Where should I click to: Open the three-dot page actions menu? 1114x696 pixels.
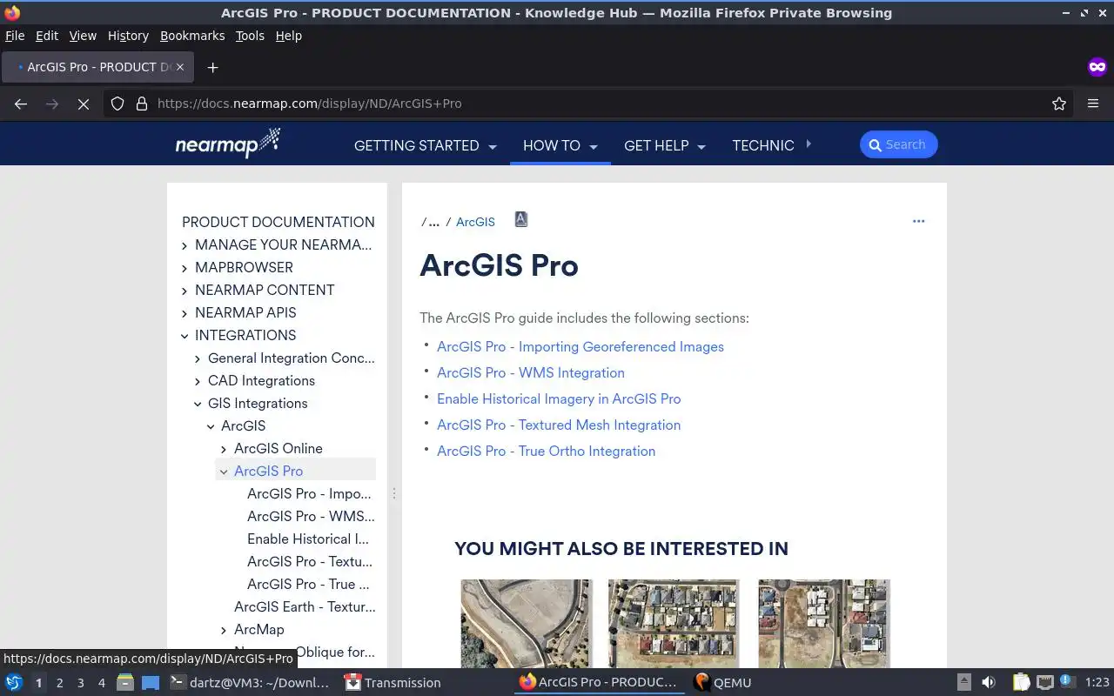tap(918, 221)
